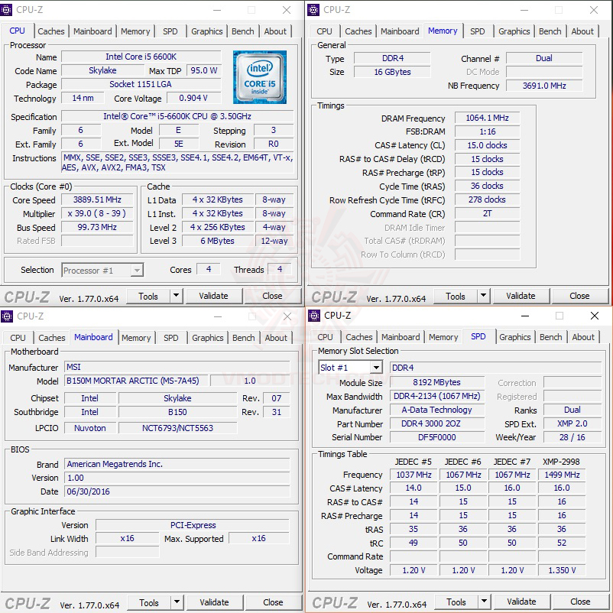Click the BIOS date 06/30/2016 field
613x613 pixels.
point(177,491)
